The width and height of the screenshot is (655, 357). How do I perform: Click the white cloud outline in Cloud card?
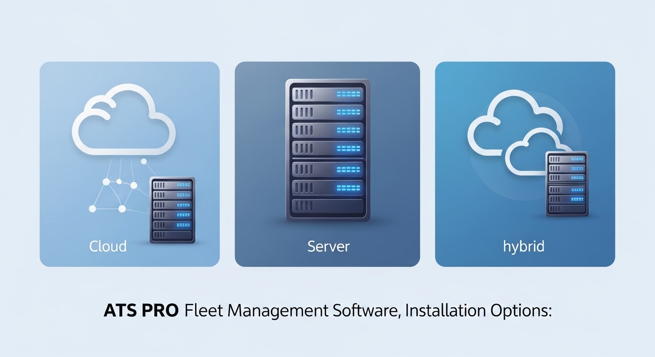click(124, 120)
